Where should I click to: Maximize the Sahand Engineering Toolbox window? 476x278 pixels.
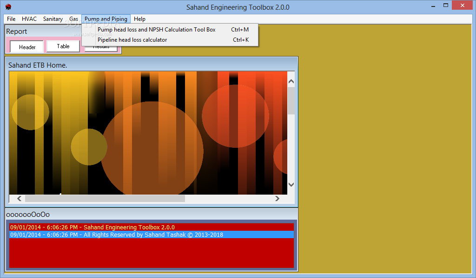pos(446,6)
